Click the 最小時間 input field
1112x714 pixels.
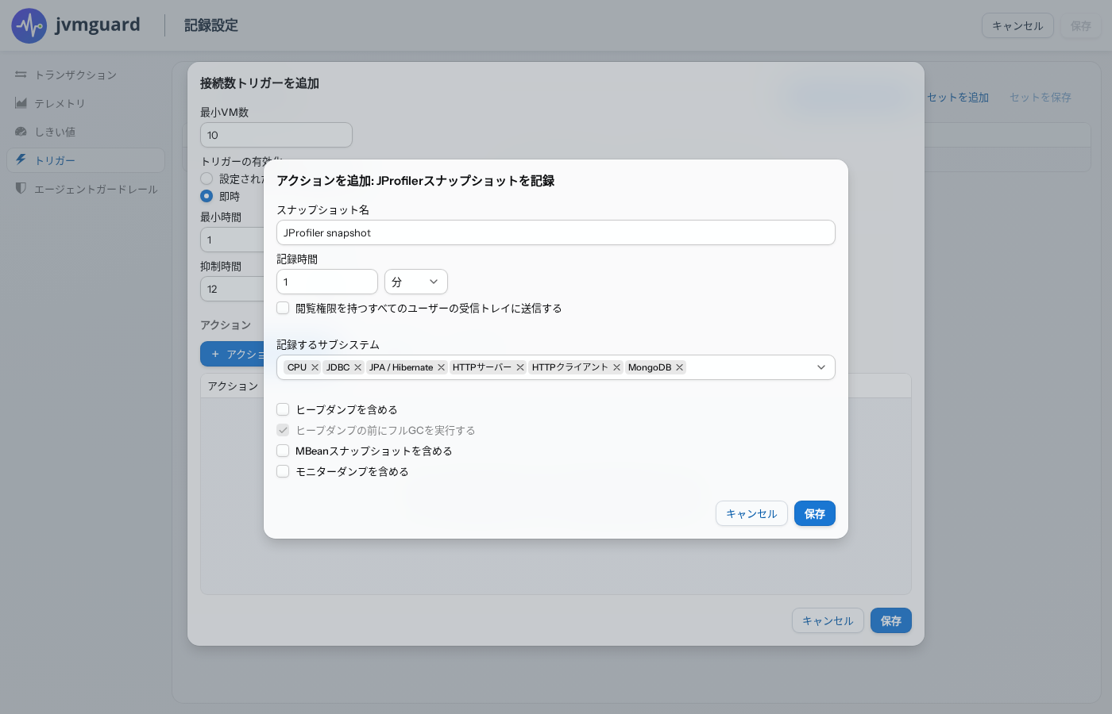[x=232, y=240]
